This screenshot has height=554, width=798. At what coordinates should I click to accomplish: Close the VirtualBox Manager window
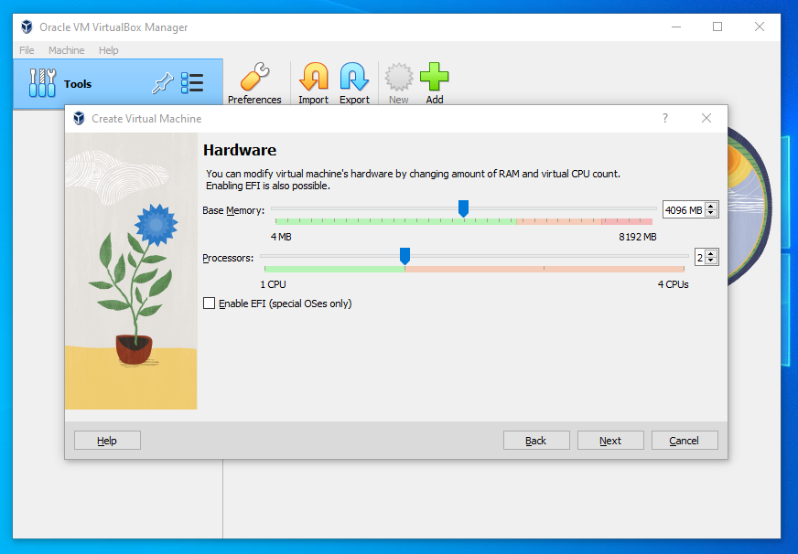coord(759,27)
